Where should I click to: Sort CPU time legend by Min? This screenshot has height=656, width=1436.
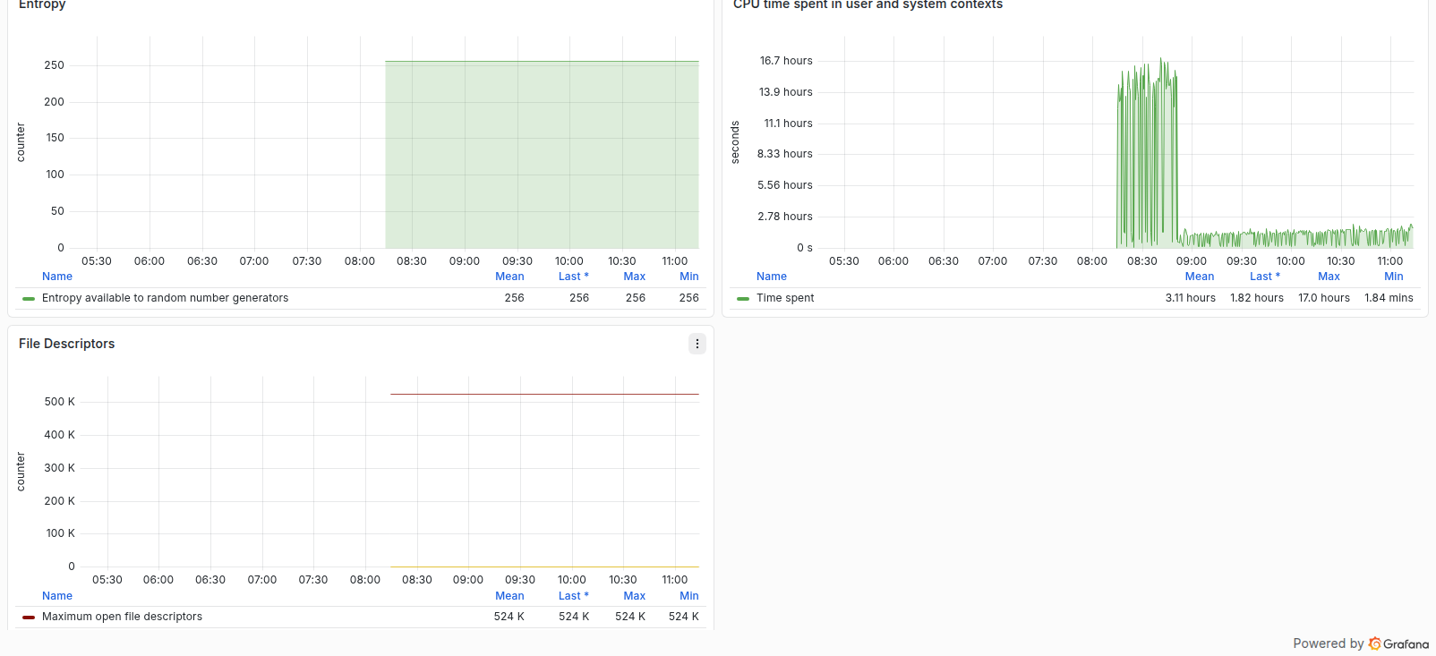[1394, 277]
